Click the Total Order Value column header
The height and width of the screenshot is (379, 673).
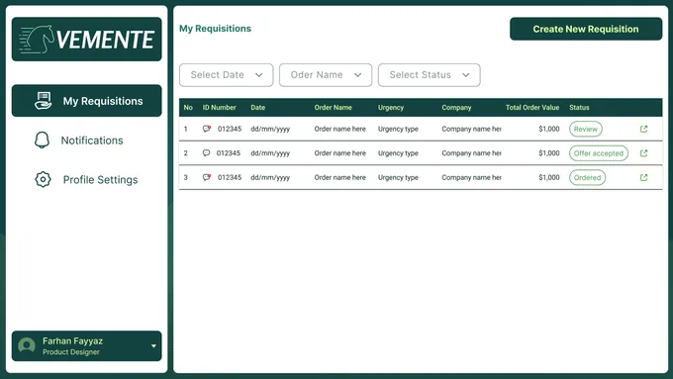(532, 107)
